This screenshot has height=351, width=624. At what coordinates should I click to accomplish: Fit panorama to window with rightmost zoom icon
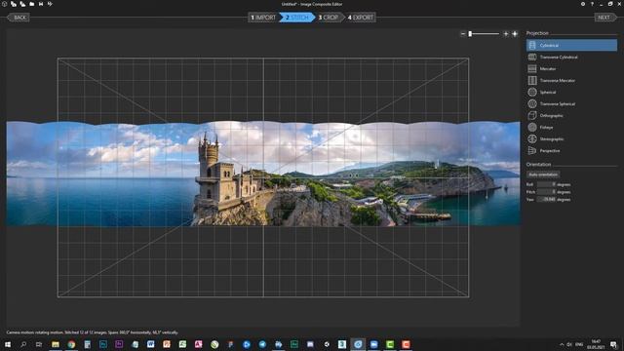tap(515, 34)
